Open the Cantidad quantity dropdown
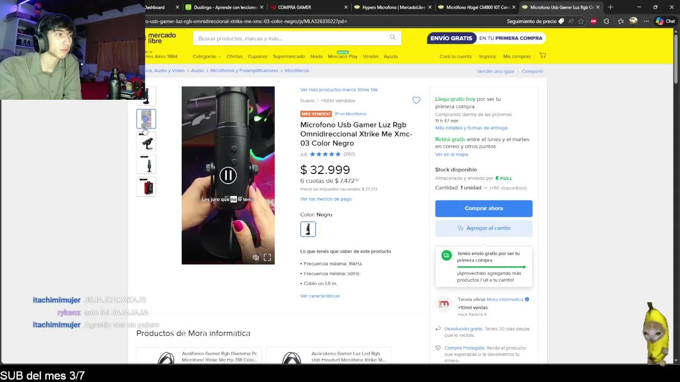Image resolution: width=680 pixels, height=382 pixels. tap(462, 188)
